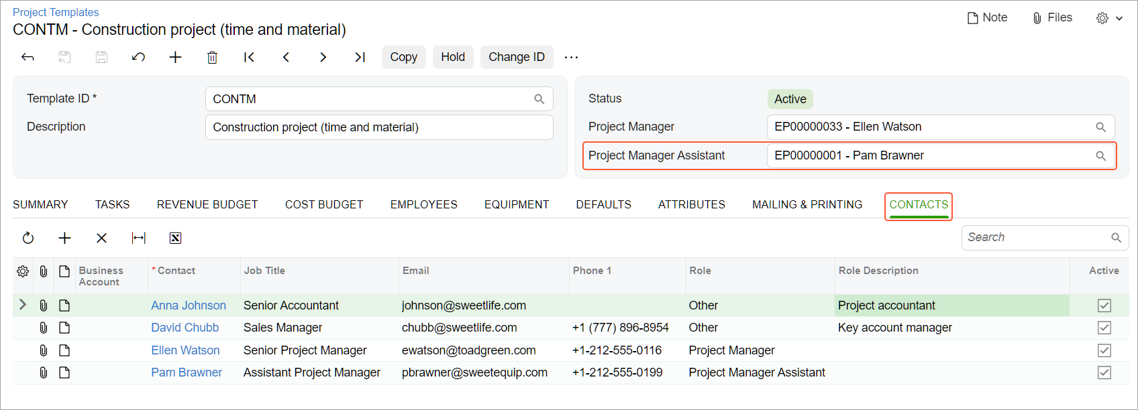
Task: Click the contacts Search field
Action: pyautogui.click(x=1037, y=237)
